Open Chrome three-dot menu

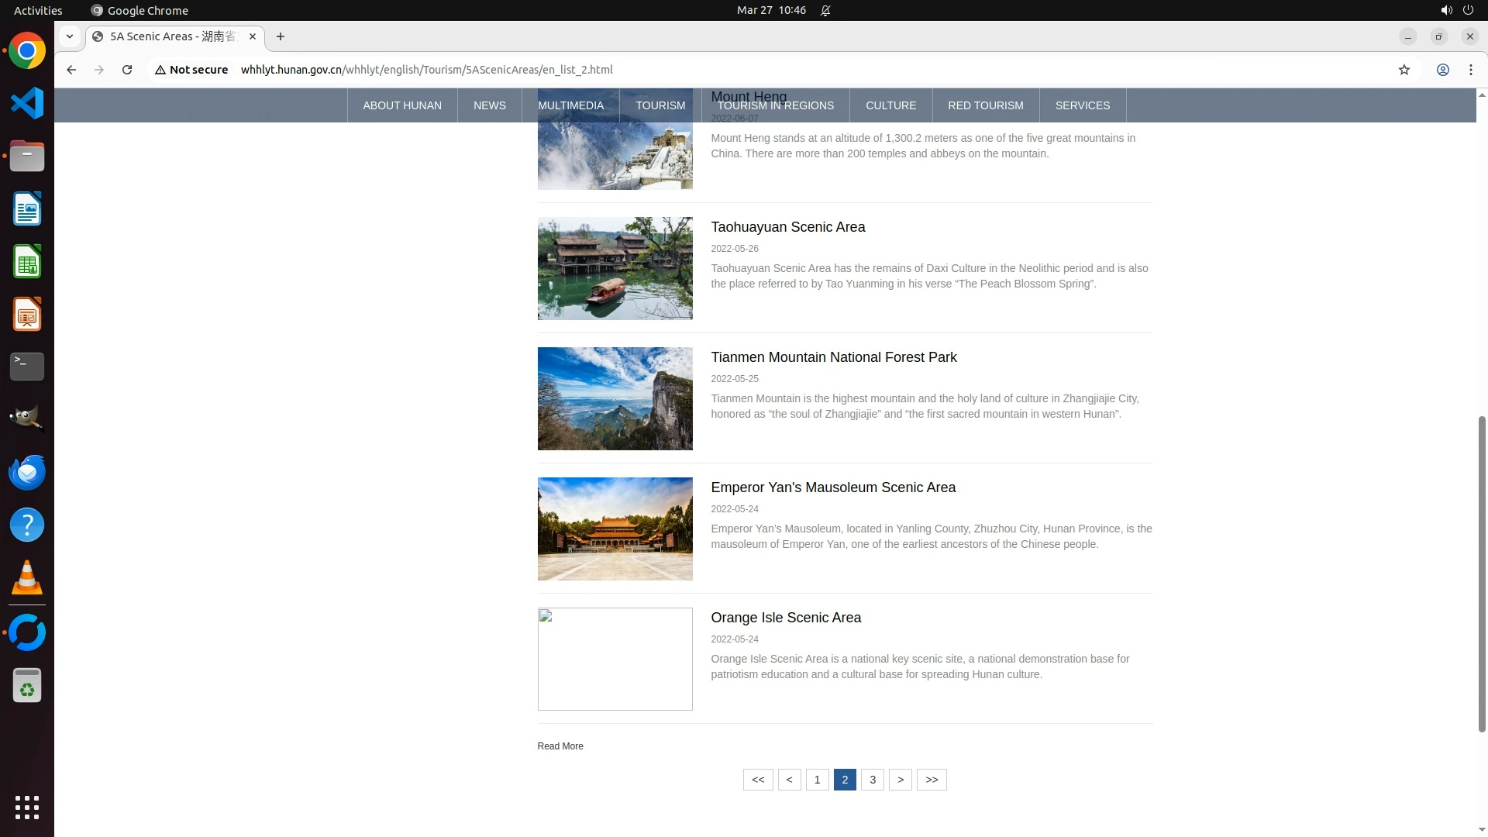(x=1470, y=70)
